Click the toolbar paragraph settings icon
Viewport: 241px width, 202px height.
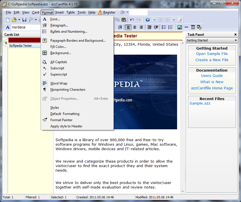click(x=120, y=27)
